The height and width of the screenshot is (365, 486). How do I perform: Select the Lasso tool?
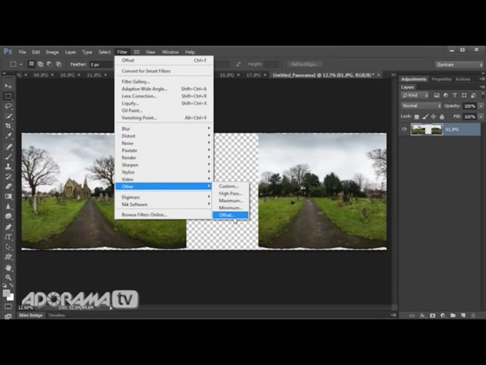8,106
